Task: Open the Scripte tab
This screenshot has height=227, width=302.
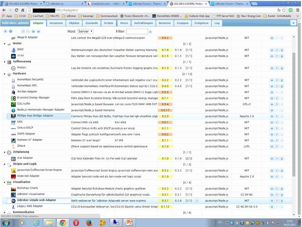Action: 109,23
